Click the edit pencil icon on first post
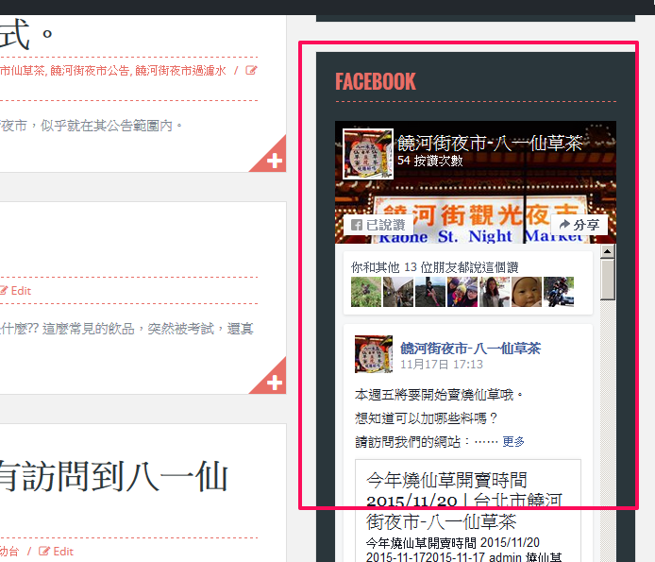The width and height of the screenshot is (655, 562). click(x=251, y=70)
